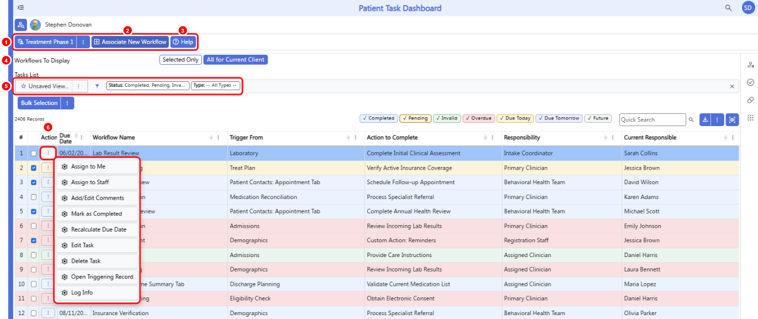This screenshot has width=758, height=319.
Task: Open the navigation menu icon at top-left
Action: click(20, 8)
